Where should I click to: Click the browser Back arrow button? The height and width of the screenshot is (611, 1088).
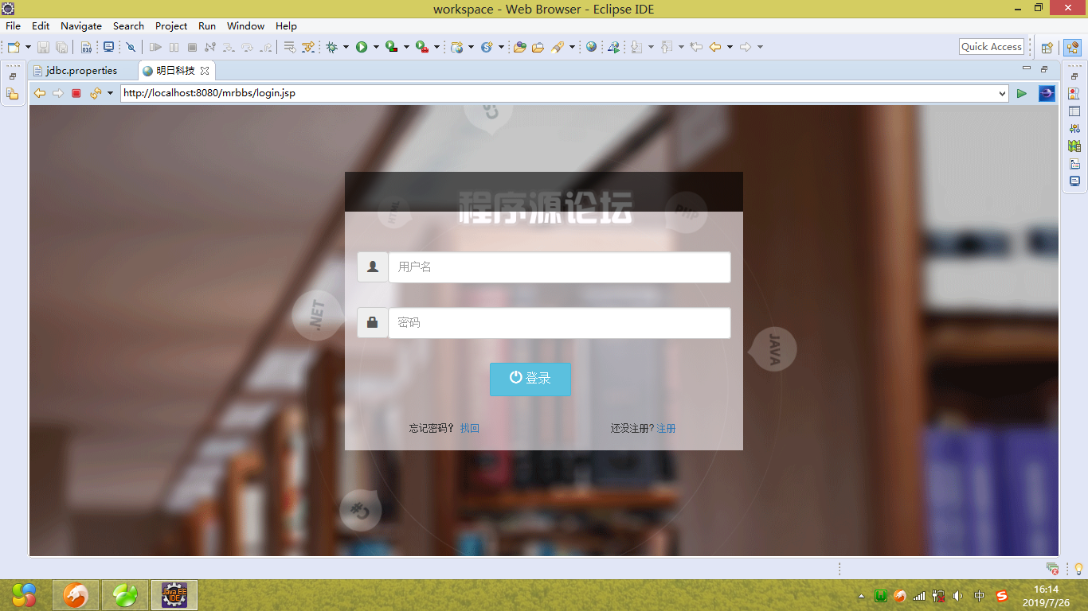click(40, 94)
